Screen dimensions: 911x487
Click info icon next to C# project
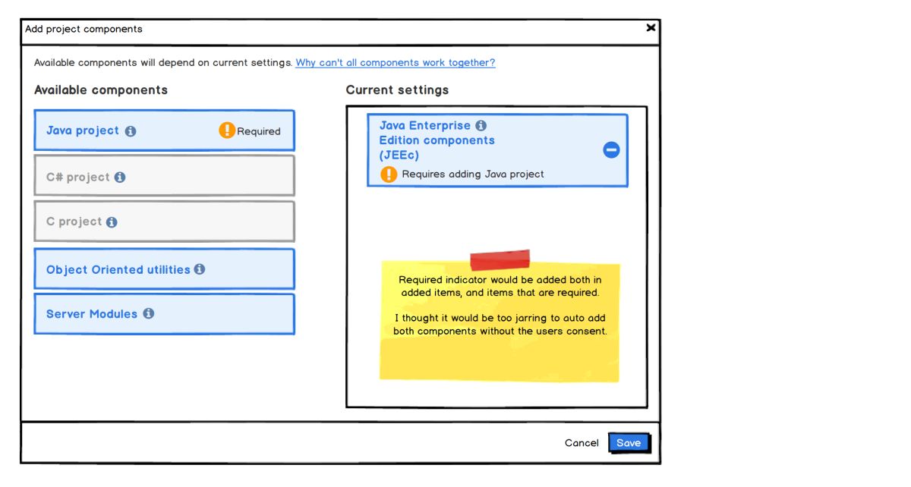pos(120,178)
